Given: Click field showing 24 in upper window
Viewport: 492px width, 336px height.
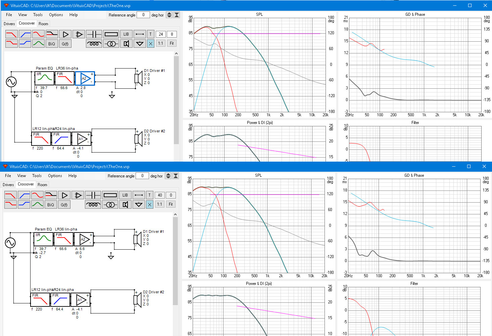Looking at the screenshot, I should click(x=161, y=34).
